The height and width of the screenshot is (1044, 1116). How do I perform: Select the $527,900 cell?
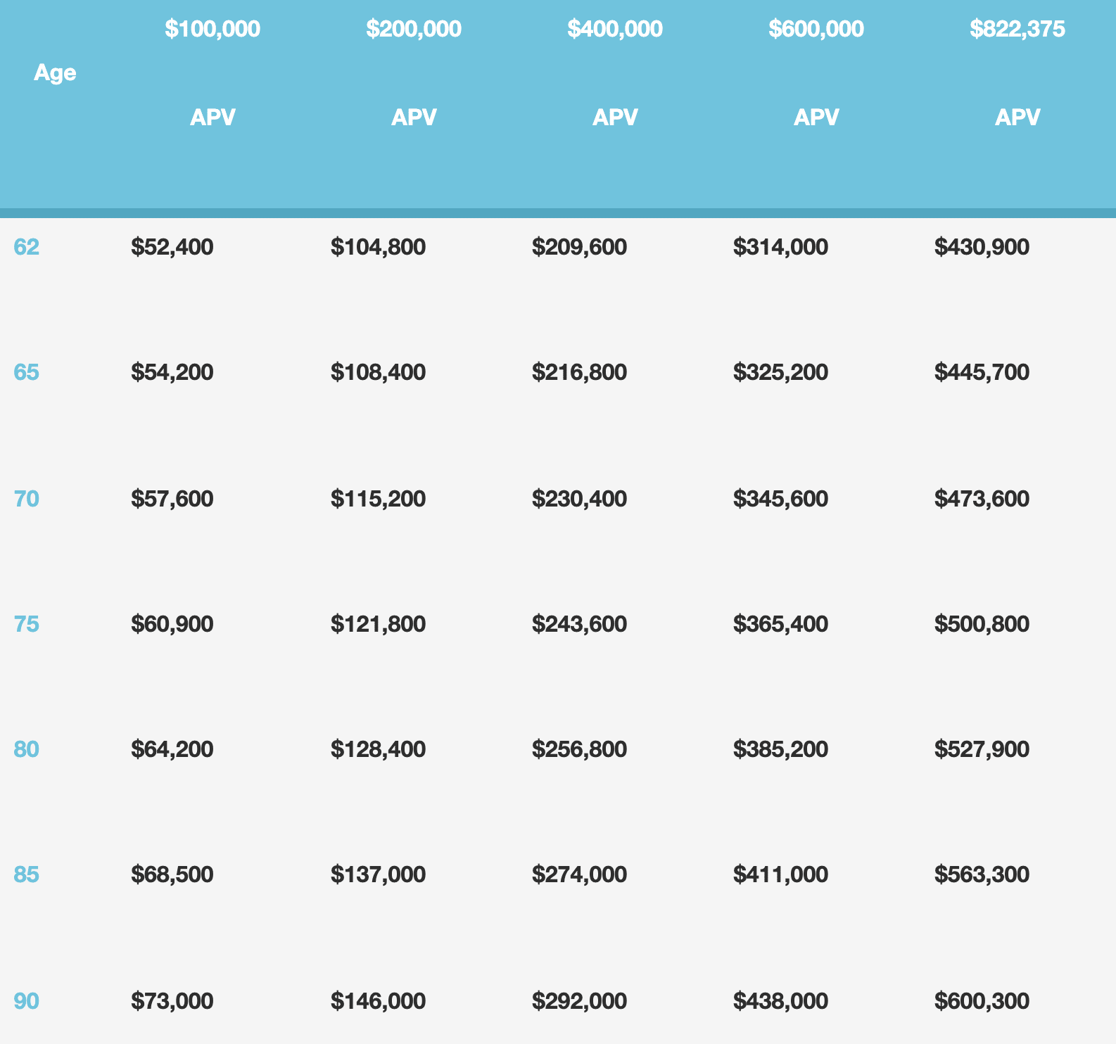pos(982,749)
